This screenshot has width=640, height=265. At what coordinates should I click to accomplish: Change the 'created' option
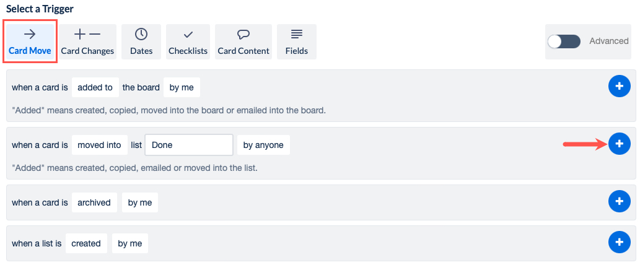pos(86,243)
